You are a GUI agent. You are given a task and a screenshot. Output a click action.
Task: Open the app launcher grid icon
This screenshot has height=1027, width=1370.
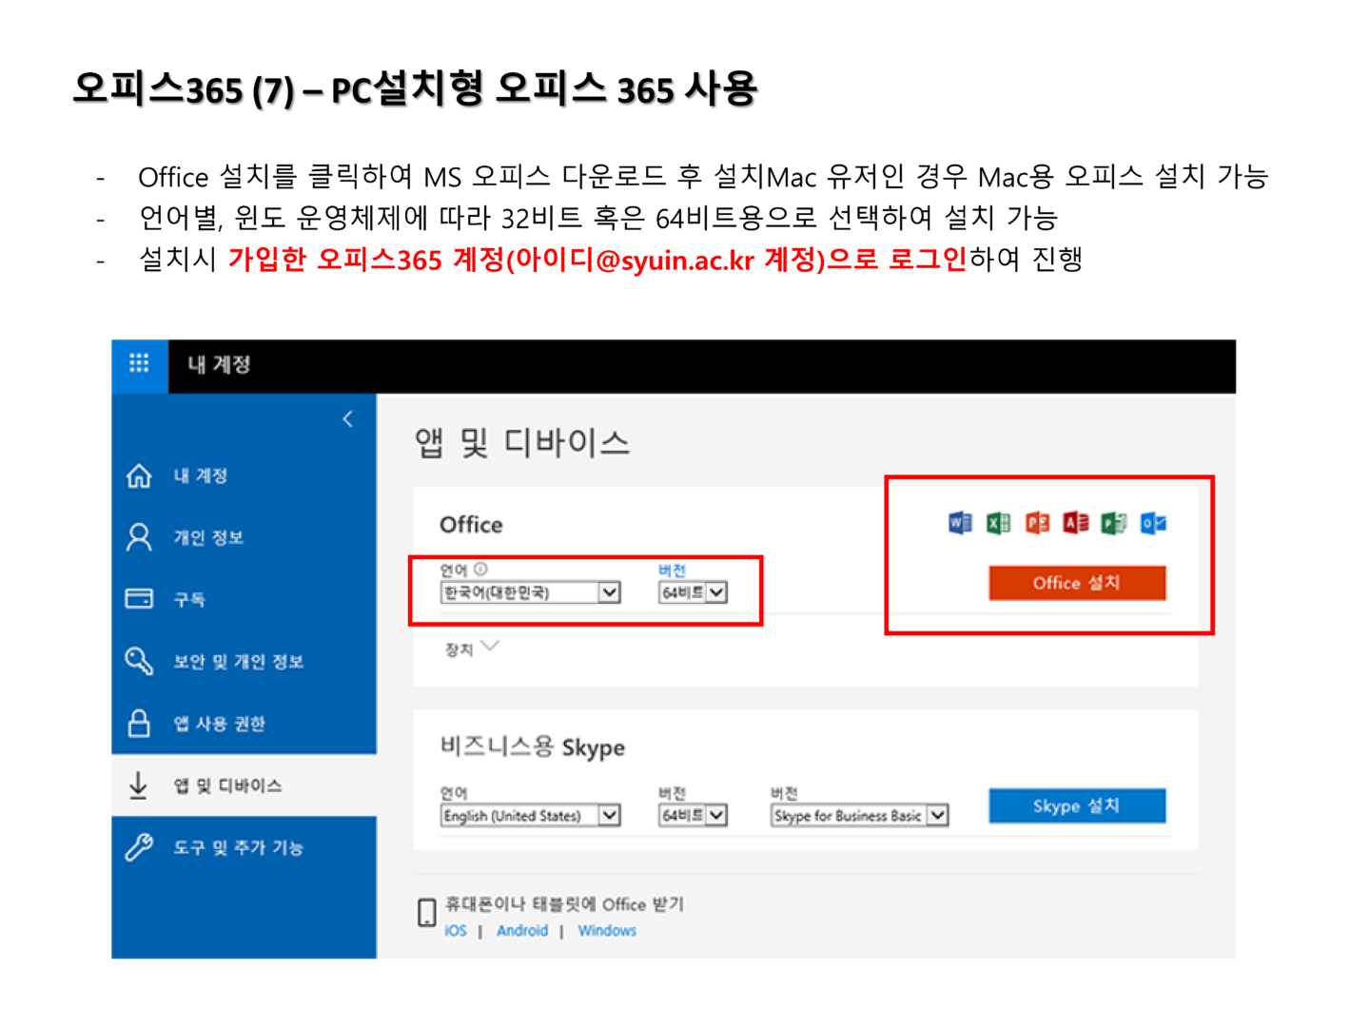(139, 363)
